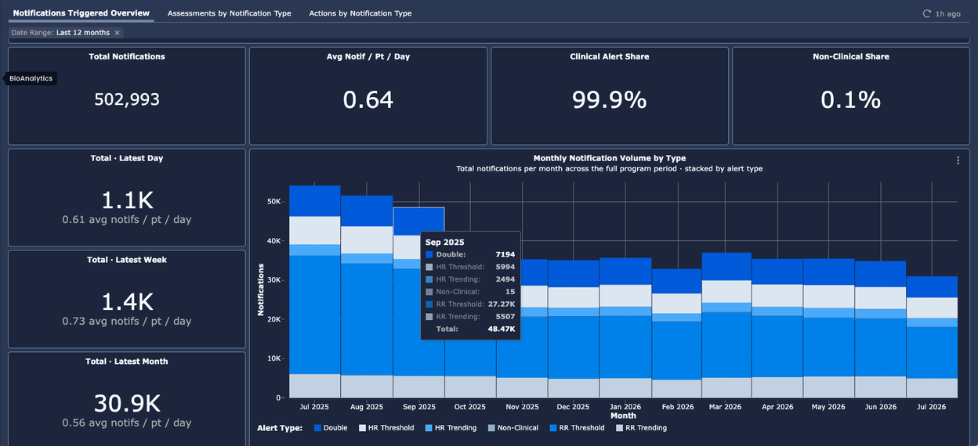Toggle RR Trending legend entry
The width and height of the screenshot is (978, 446).
(641, 428)
